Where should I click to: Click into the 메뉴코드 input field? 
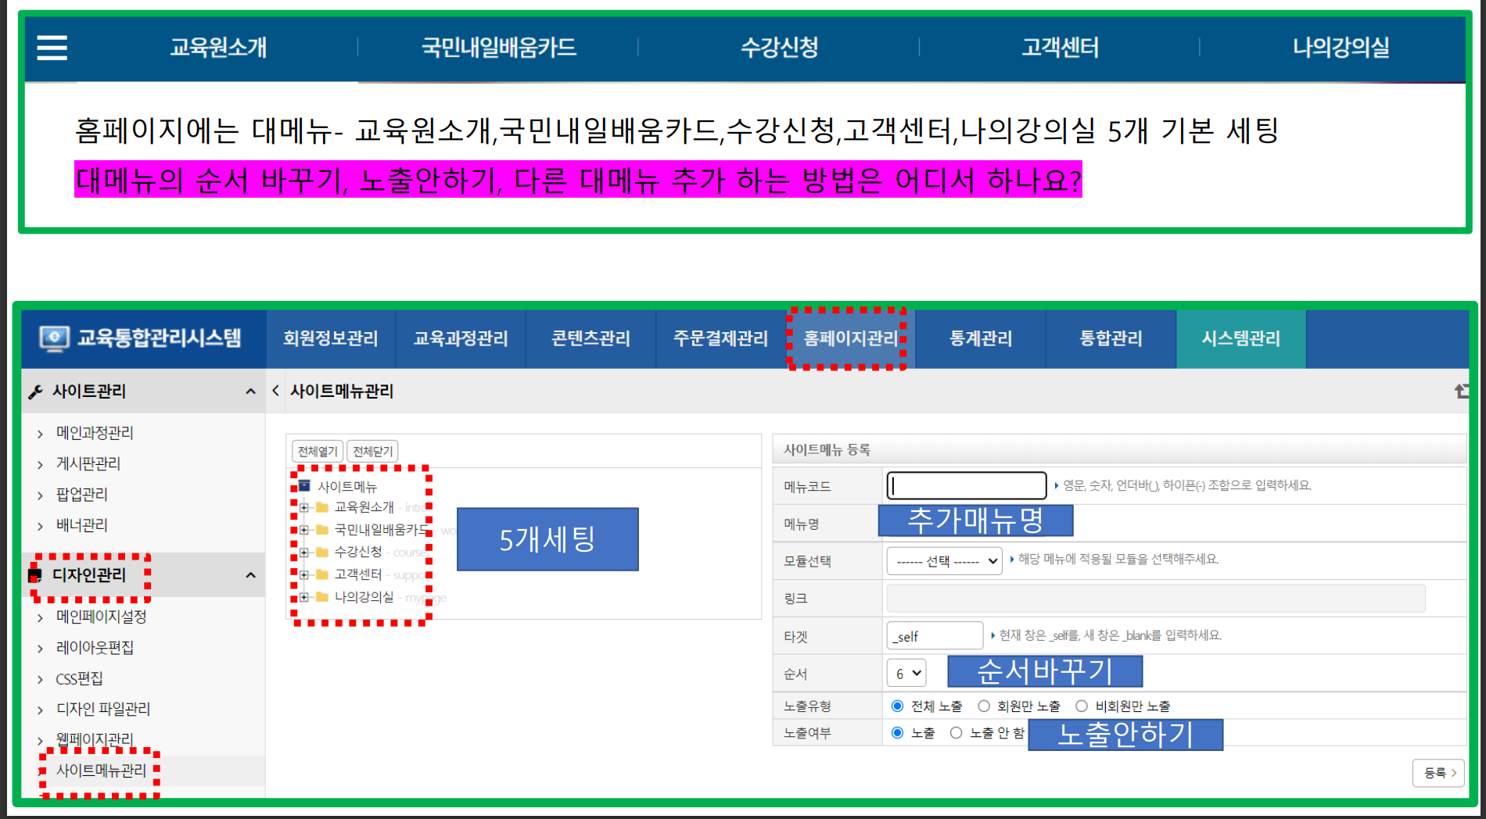[967, 485]
